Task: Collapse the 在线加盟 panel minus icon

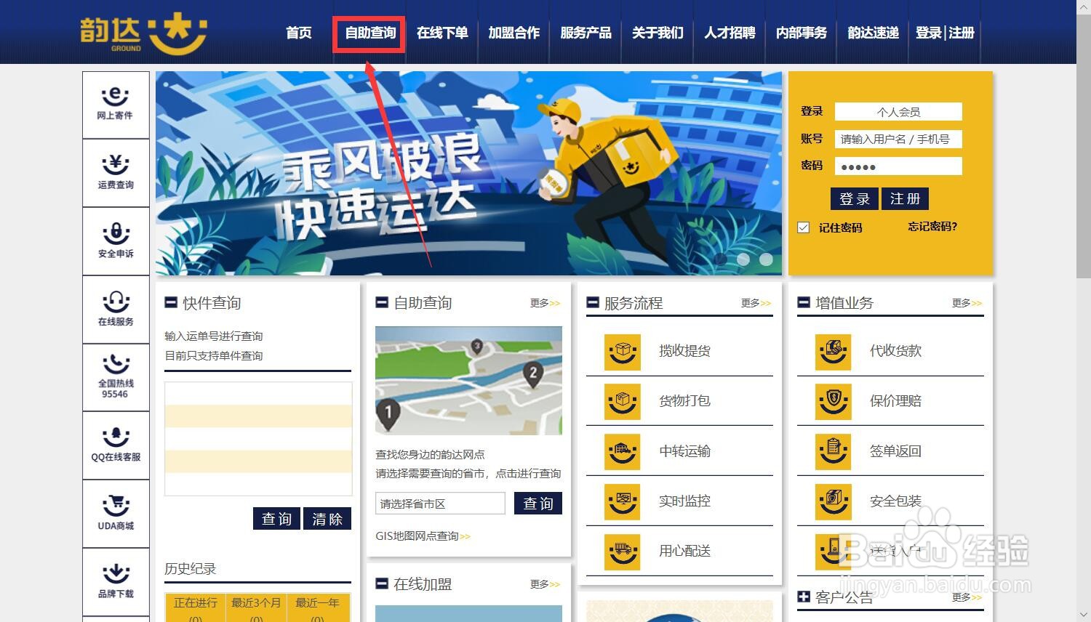Action: [x=382, y=583]
